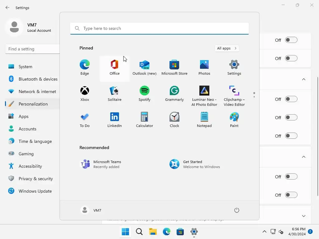Image resolution: width=319 pixels, height=239 pixels.
Task: Click the power button in Start menu
Action: (x=237, y=210)
